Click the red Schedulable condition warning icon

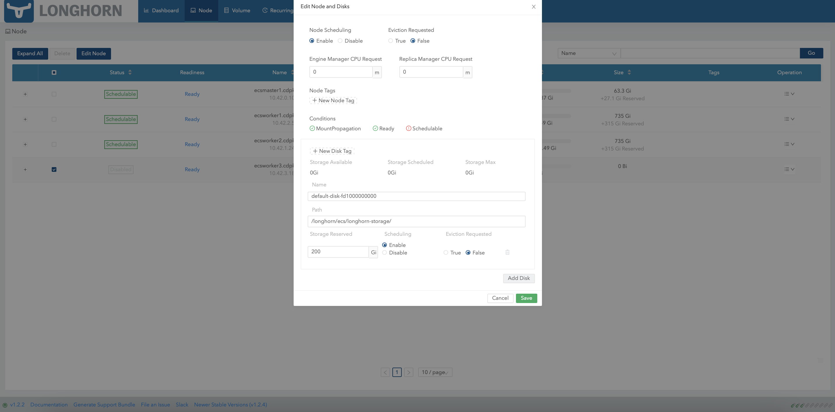point(408,128)
